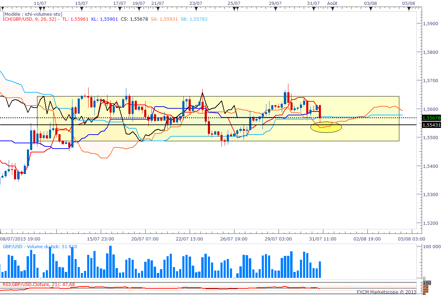Select the GBP/USD Volume du tick label
442x295 pixels.
(40, 247)
